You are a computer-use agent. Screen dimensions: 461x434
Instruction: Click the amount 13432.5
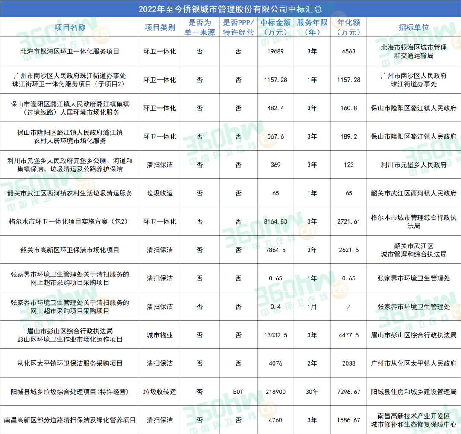pos(275,335)
